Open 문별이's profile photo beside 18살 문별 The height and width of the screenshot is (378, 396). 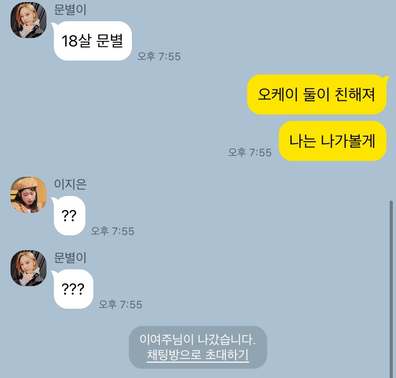tap(29, 20)
